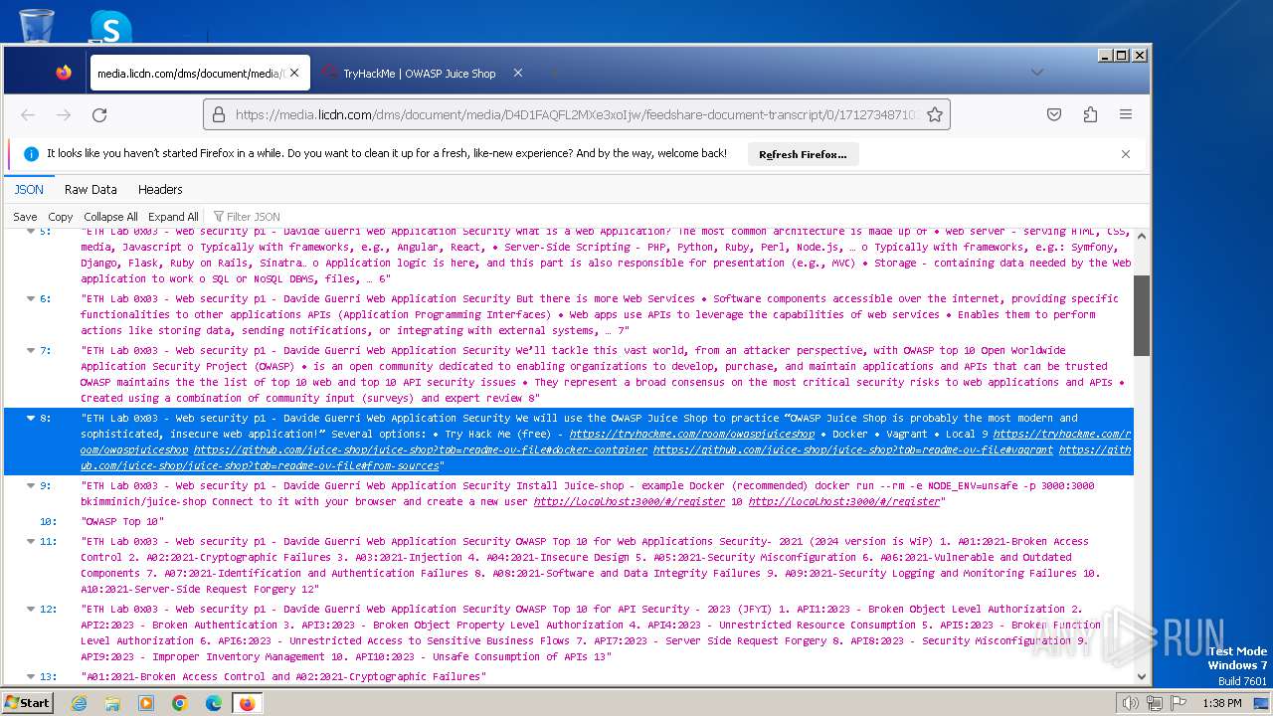Select the JSON viewer tab
The image size is (1273, 716).
[x=29, y=189]
